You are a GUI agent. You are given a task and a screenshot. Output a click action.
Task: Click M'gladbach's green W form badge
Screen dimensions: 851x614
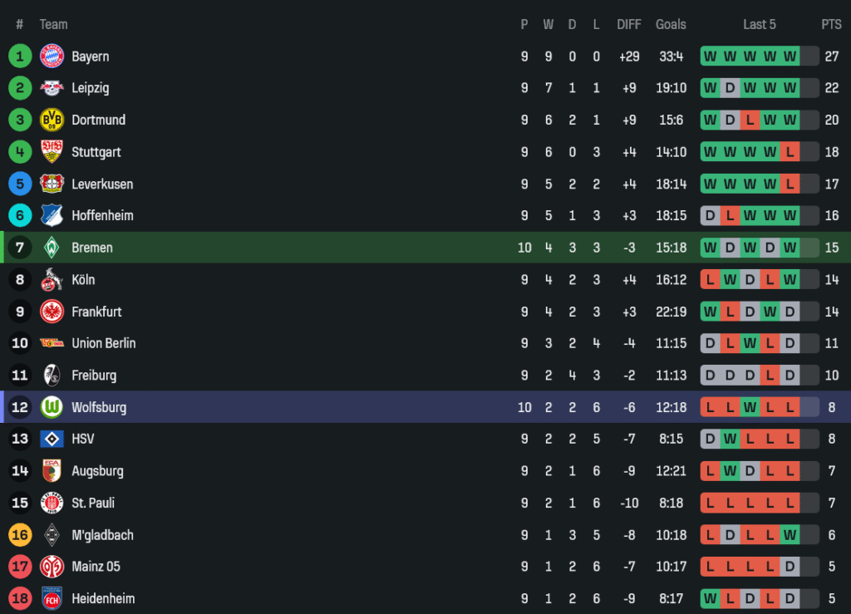click(x=790, y=535)
